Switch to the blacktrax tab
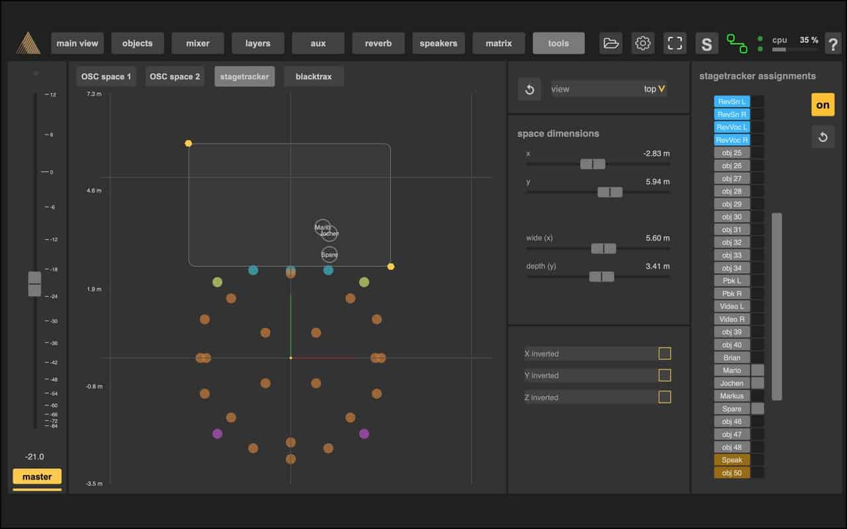847x529 pixels. (x=314, y=77)
